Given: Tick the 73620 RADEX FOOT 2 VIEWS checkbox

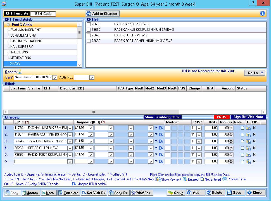Looking at the screenshot, I should (89, 35).
